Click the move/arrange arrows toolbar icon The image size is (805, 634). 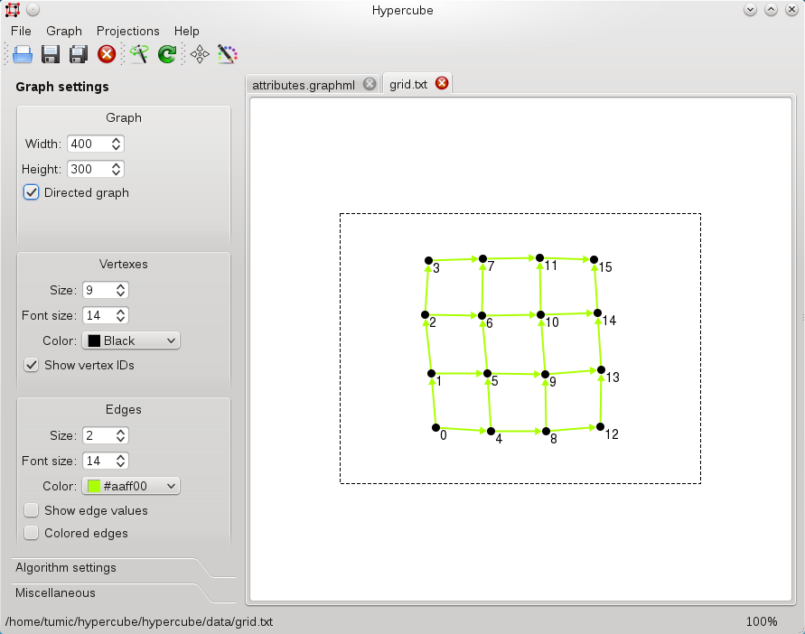pyautogui.click(x=200, y=54)
